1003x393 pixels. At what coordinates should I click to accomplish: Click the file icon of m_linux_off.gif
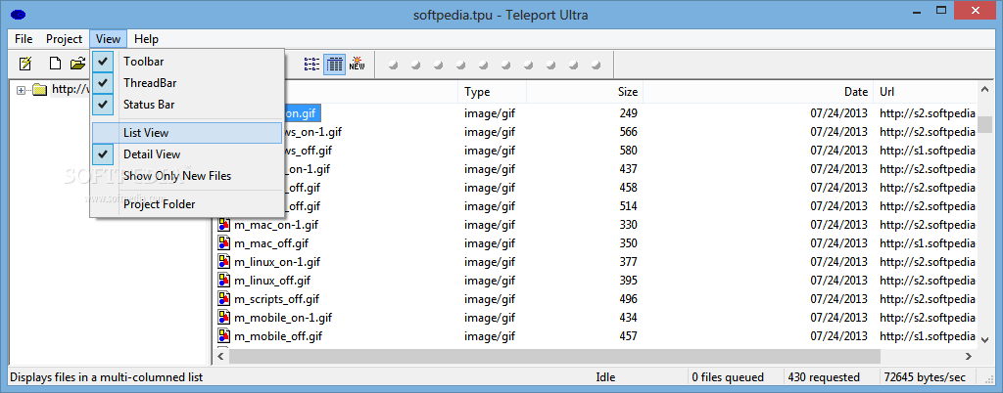(x=224, y=280)
